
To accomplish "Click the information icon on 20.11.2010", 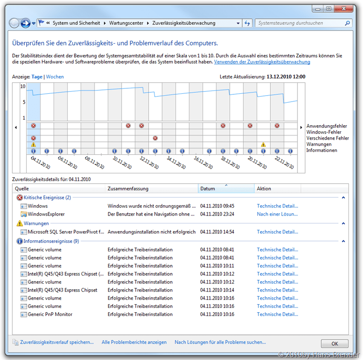I will (250, 151).
